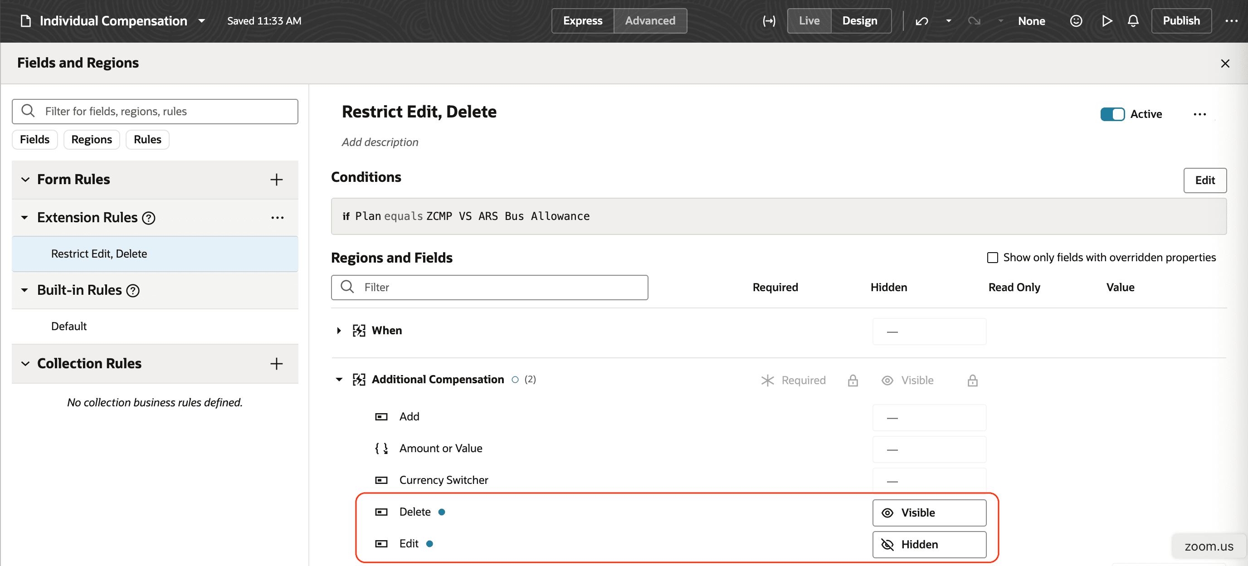Click the lock icon beside Required

tap(853, 381)
